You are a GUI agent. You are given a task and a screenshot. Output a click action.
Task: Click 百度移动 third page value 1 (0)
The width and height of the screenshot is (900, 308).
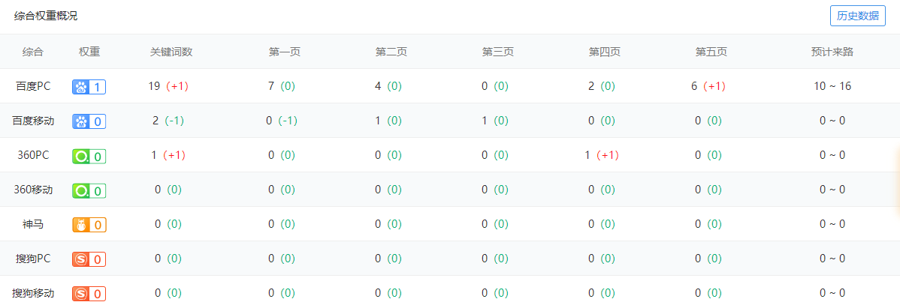(x=495, y=121)
